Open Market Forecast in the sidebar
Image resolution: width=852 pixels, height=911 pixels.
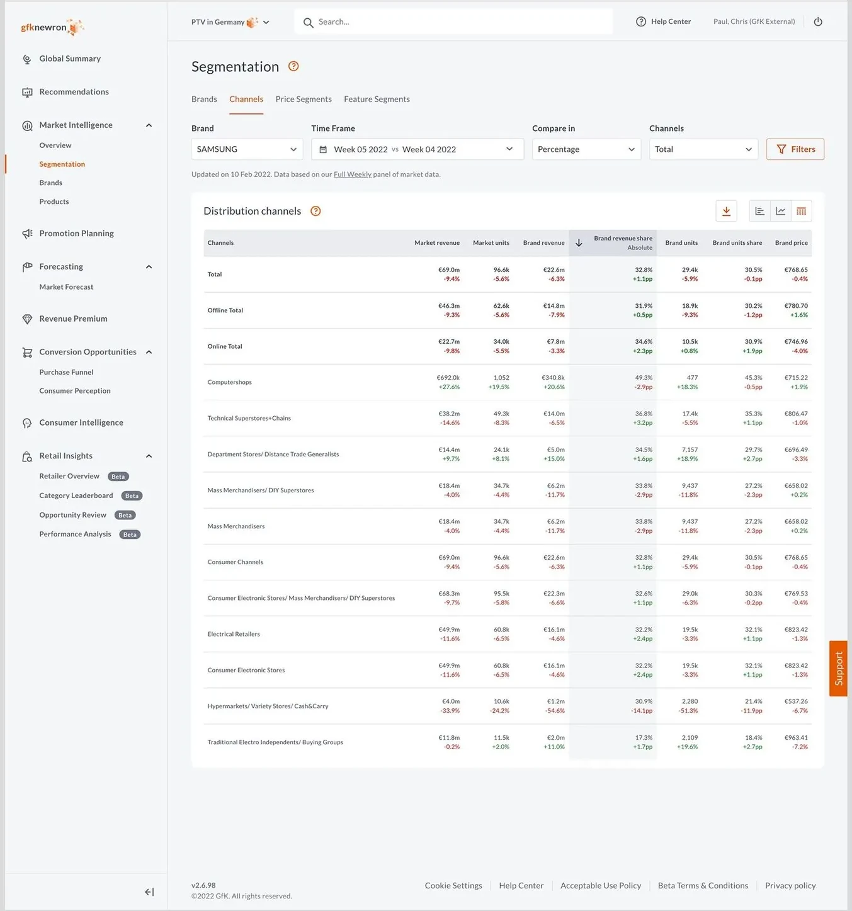click(66, 287)
